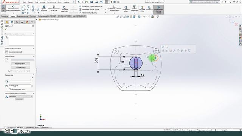Open the File menu
Image resolution: width=242 pixels, height=136 pixels.
[x=25, y=2]
